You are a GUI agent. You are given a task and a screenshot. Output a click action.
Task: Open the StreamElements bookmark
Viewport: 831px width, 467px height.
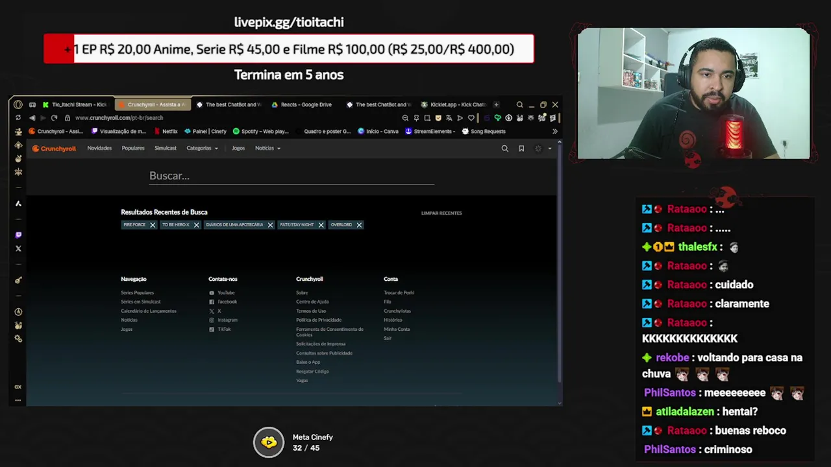[x=430, y=132]
